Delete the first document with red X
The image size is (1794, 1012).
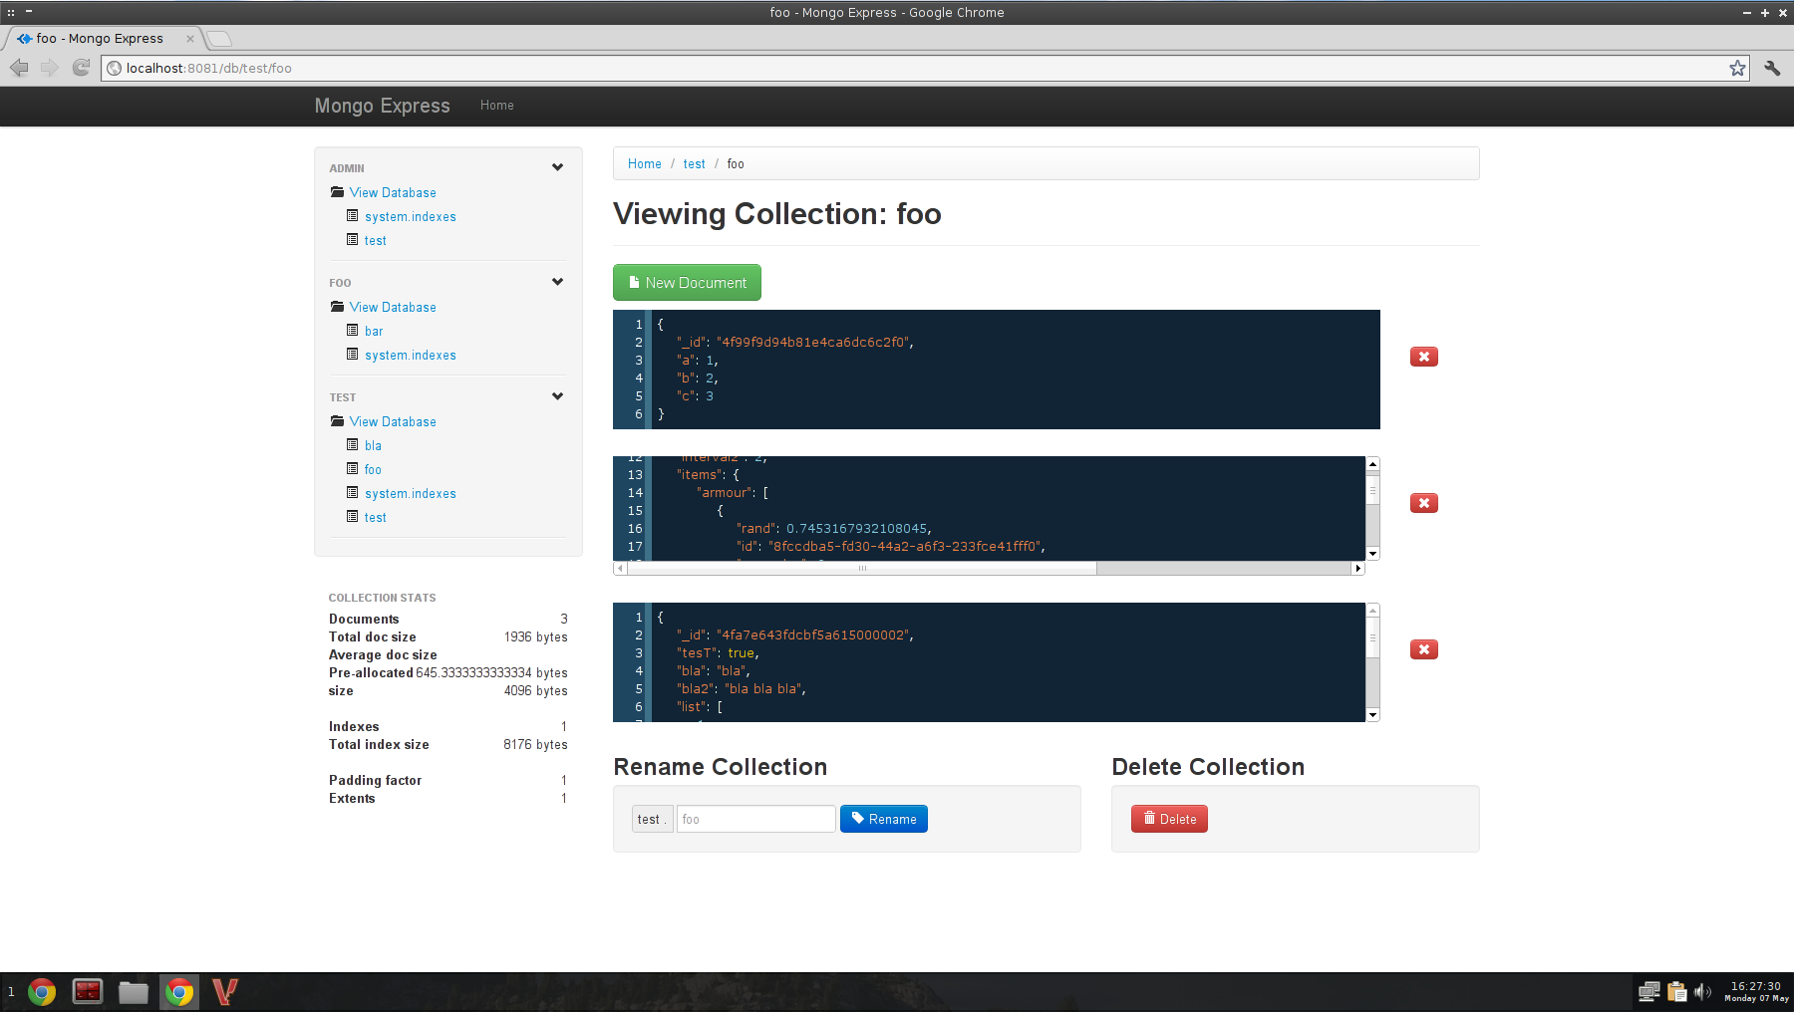point(1423,357)
